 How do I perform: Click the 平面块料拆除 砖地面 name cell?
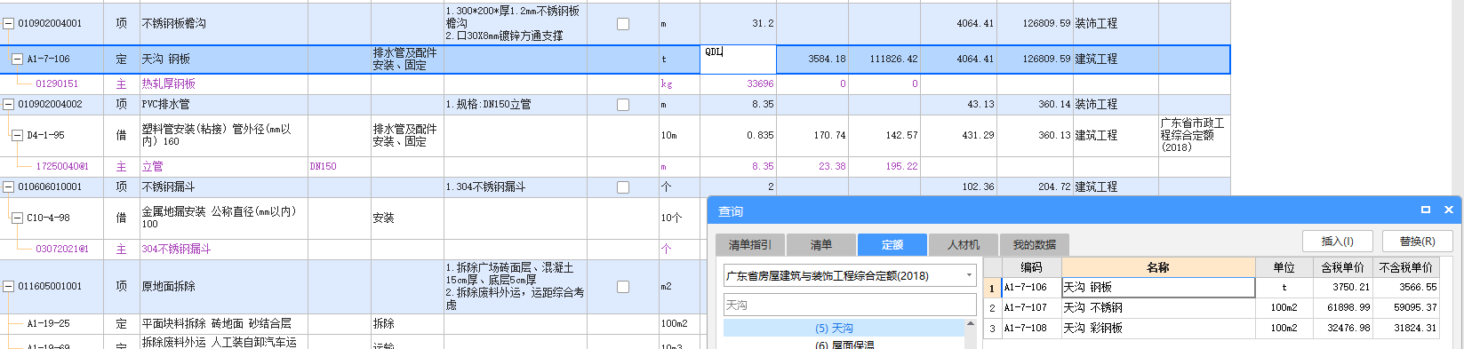click(x=224, y=324)
